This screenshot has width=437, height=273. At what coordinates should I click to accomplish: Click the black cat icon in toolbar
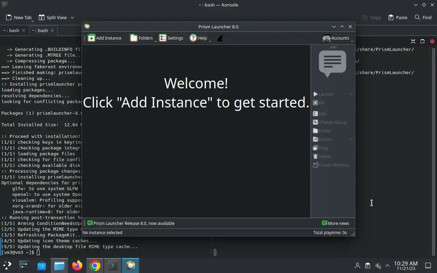(x=220, y=38)
